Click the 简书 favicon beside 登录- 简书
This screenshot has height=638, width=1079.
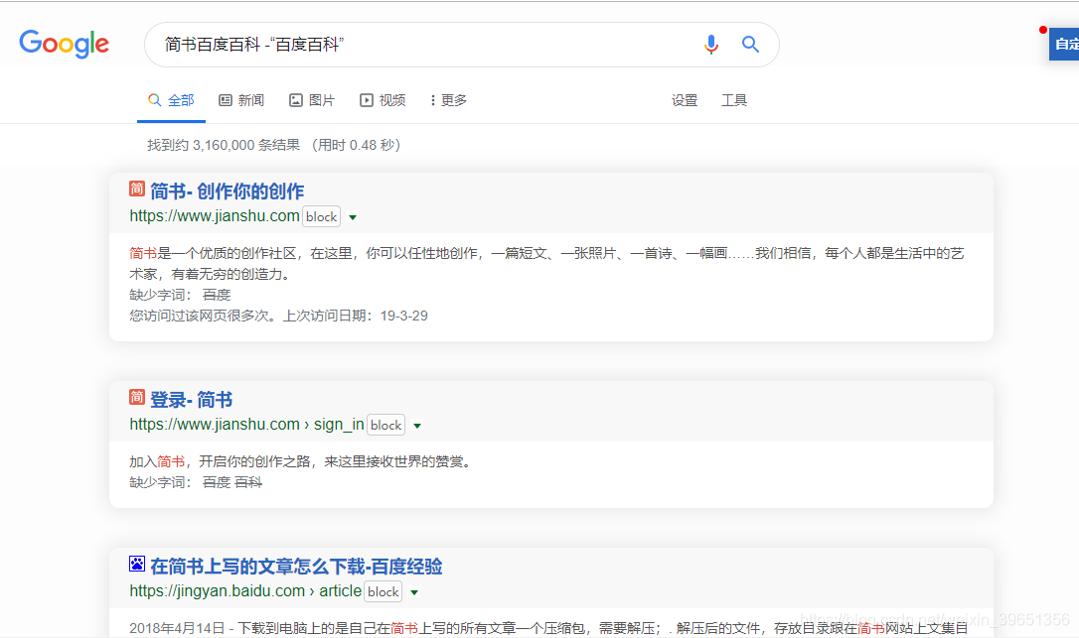(x=137, y=397)
